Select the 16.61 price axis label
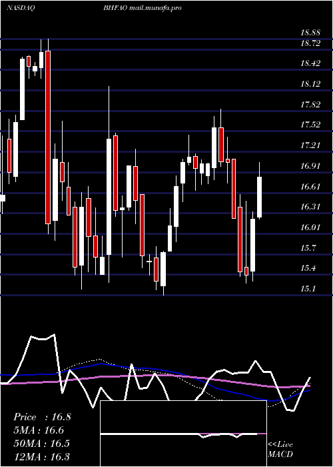The width and height of the screenshot is (333, 467). (x=311, y=187)
